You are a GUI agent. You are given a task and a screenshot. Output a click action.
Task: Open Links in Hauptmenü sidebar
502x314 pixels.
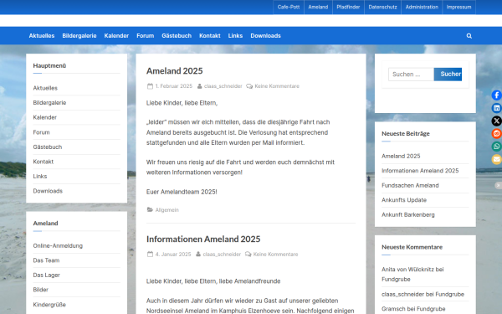pos(40,176)
